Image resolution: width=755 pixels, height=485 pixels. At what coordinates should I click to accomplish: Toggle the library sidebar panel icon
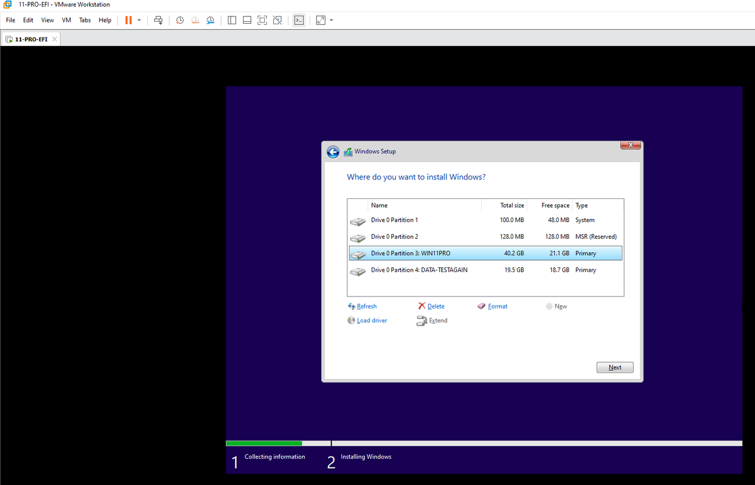coord(232,20)
